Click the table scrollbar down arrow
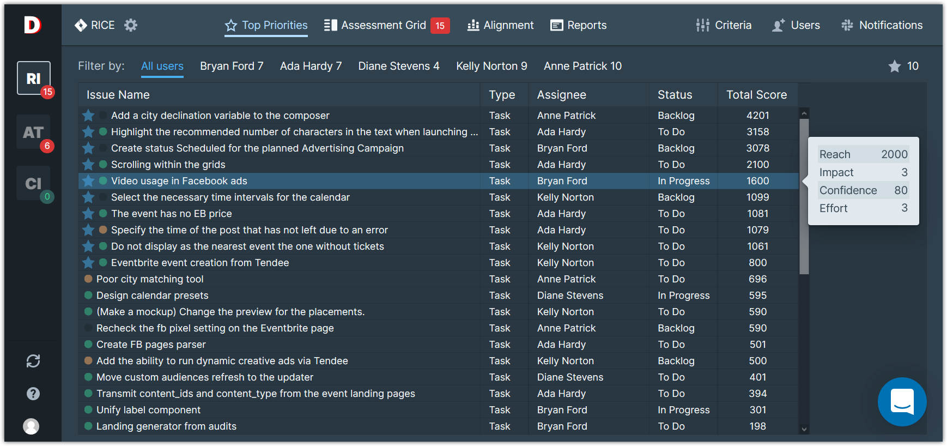Screen dimensions: 947x446 pos(804,429)
